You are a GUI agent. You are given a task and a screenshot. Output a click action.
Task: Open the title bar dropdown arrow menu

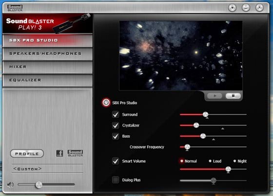[232, 8]
